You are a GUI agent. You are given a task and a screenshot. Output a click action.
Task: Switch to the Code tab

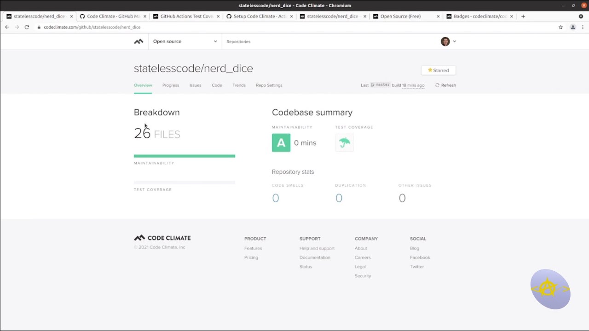coord(217,85)
